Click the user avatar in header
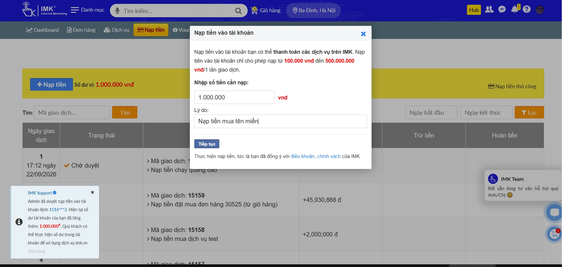The height and width of the screenshot is (267, 562). click(540, 10)
